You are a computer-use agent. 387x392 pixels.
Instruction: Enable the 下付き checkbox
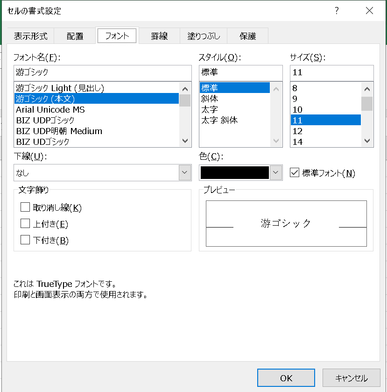[25, 240]
